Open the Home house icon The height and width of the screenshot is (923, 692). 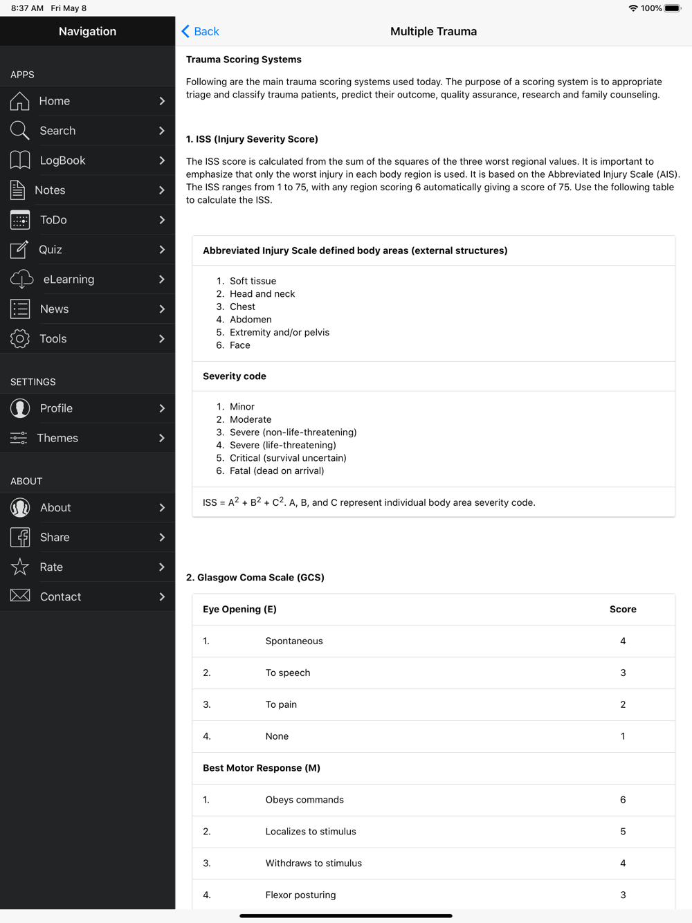pos(20,101)
